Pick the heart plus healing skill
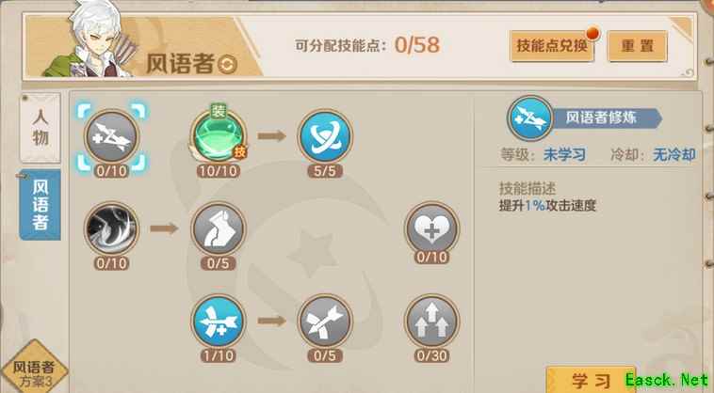This screenshot has height=393, width=714. [x=431, y=229]
